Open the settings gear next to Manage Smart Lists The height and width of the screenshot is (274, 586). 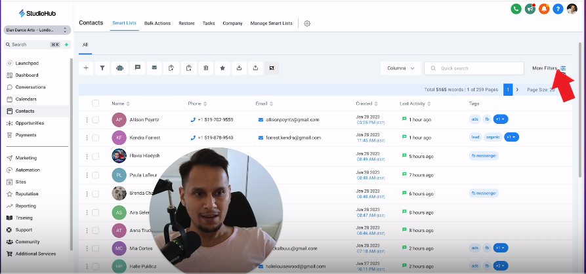[307, 23]
